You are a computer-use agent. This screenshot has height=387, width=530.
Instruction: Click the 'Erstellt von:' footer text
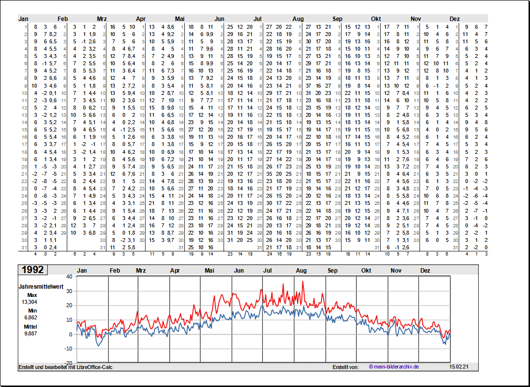pos(345,367)
